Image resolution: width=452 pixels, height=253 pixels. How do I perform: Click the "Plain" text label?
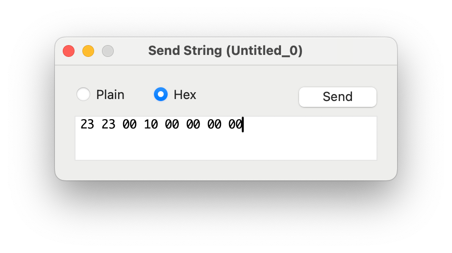coord(110,95)
